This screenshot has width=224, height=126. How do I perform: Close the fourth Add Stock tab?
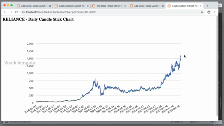[x=163, y=6]
